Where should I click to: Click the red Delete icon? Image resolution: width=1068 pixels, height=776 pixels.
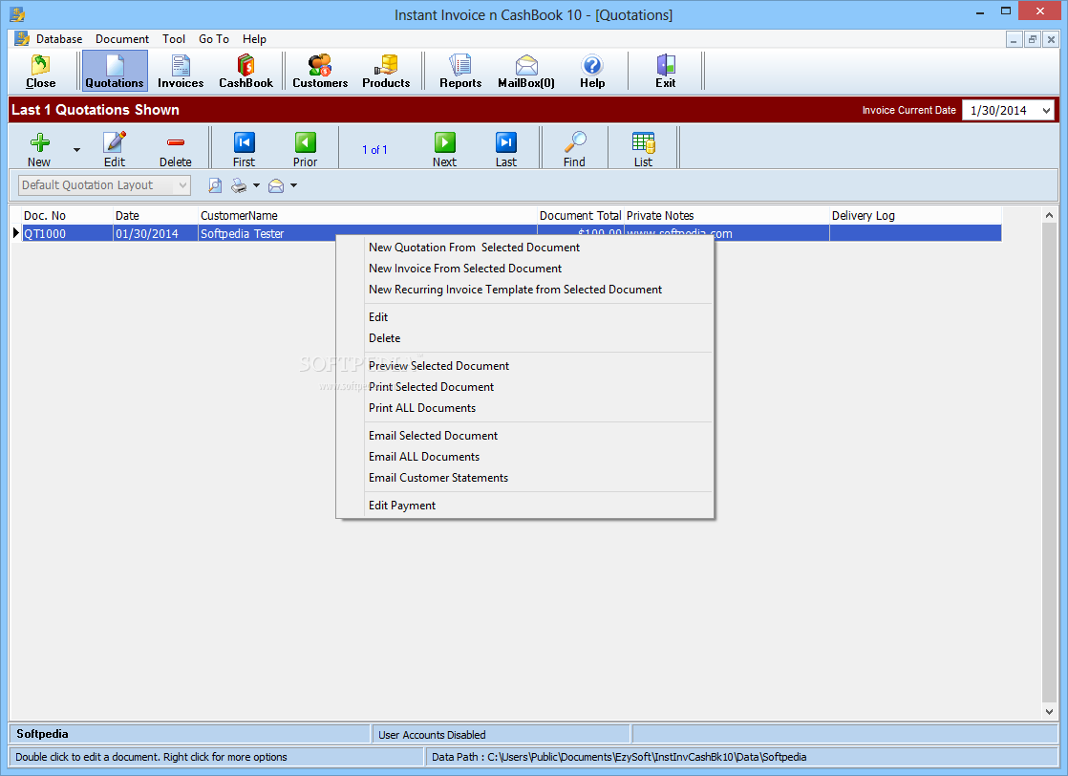point(176,148)
